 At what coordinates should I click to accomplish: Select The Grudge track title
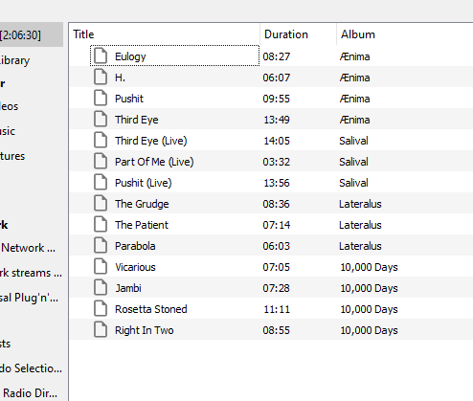click(142, 204)
